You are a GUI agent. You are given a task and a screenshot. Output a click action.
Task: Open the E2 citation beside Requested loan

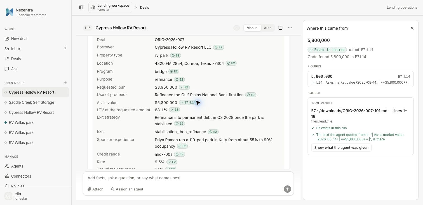click(184, 87)
